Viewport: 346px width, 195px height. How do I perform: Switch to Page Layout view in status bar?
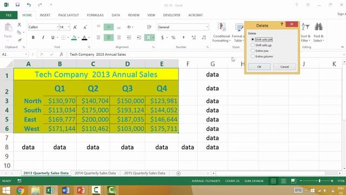[283, 181]
